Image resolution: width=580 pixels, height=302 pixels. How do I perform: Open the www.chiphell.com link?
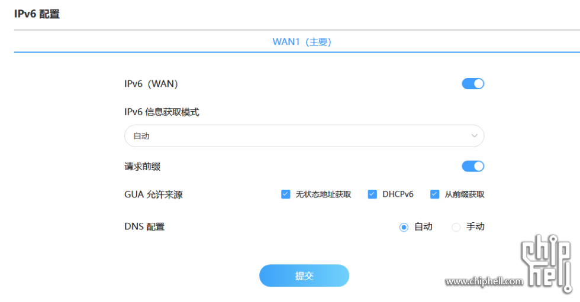pos(484,282)
